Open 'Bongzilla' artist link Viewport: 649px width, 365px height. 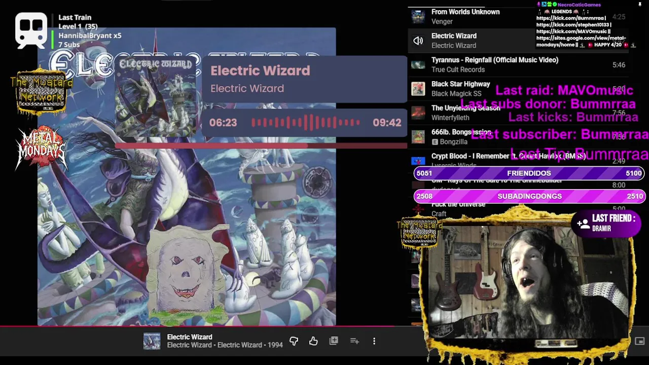tap(453, 142)
